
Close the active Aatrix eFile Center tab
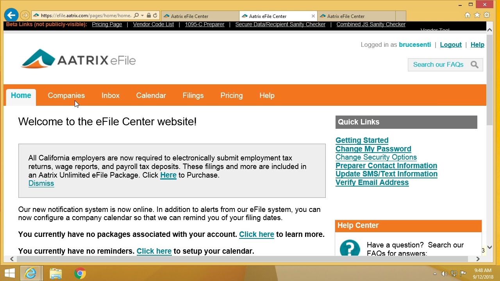313,16
